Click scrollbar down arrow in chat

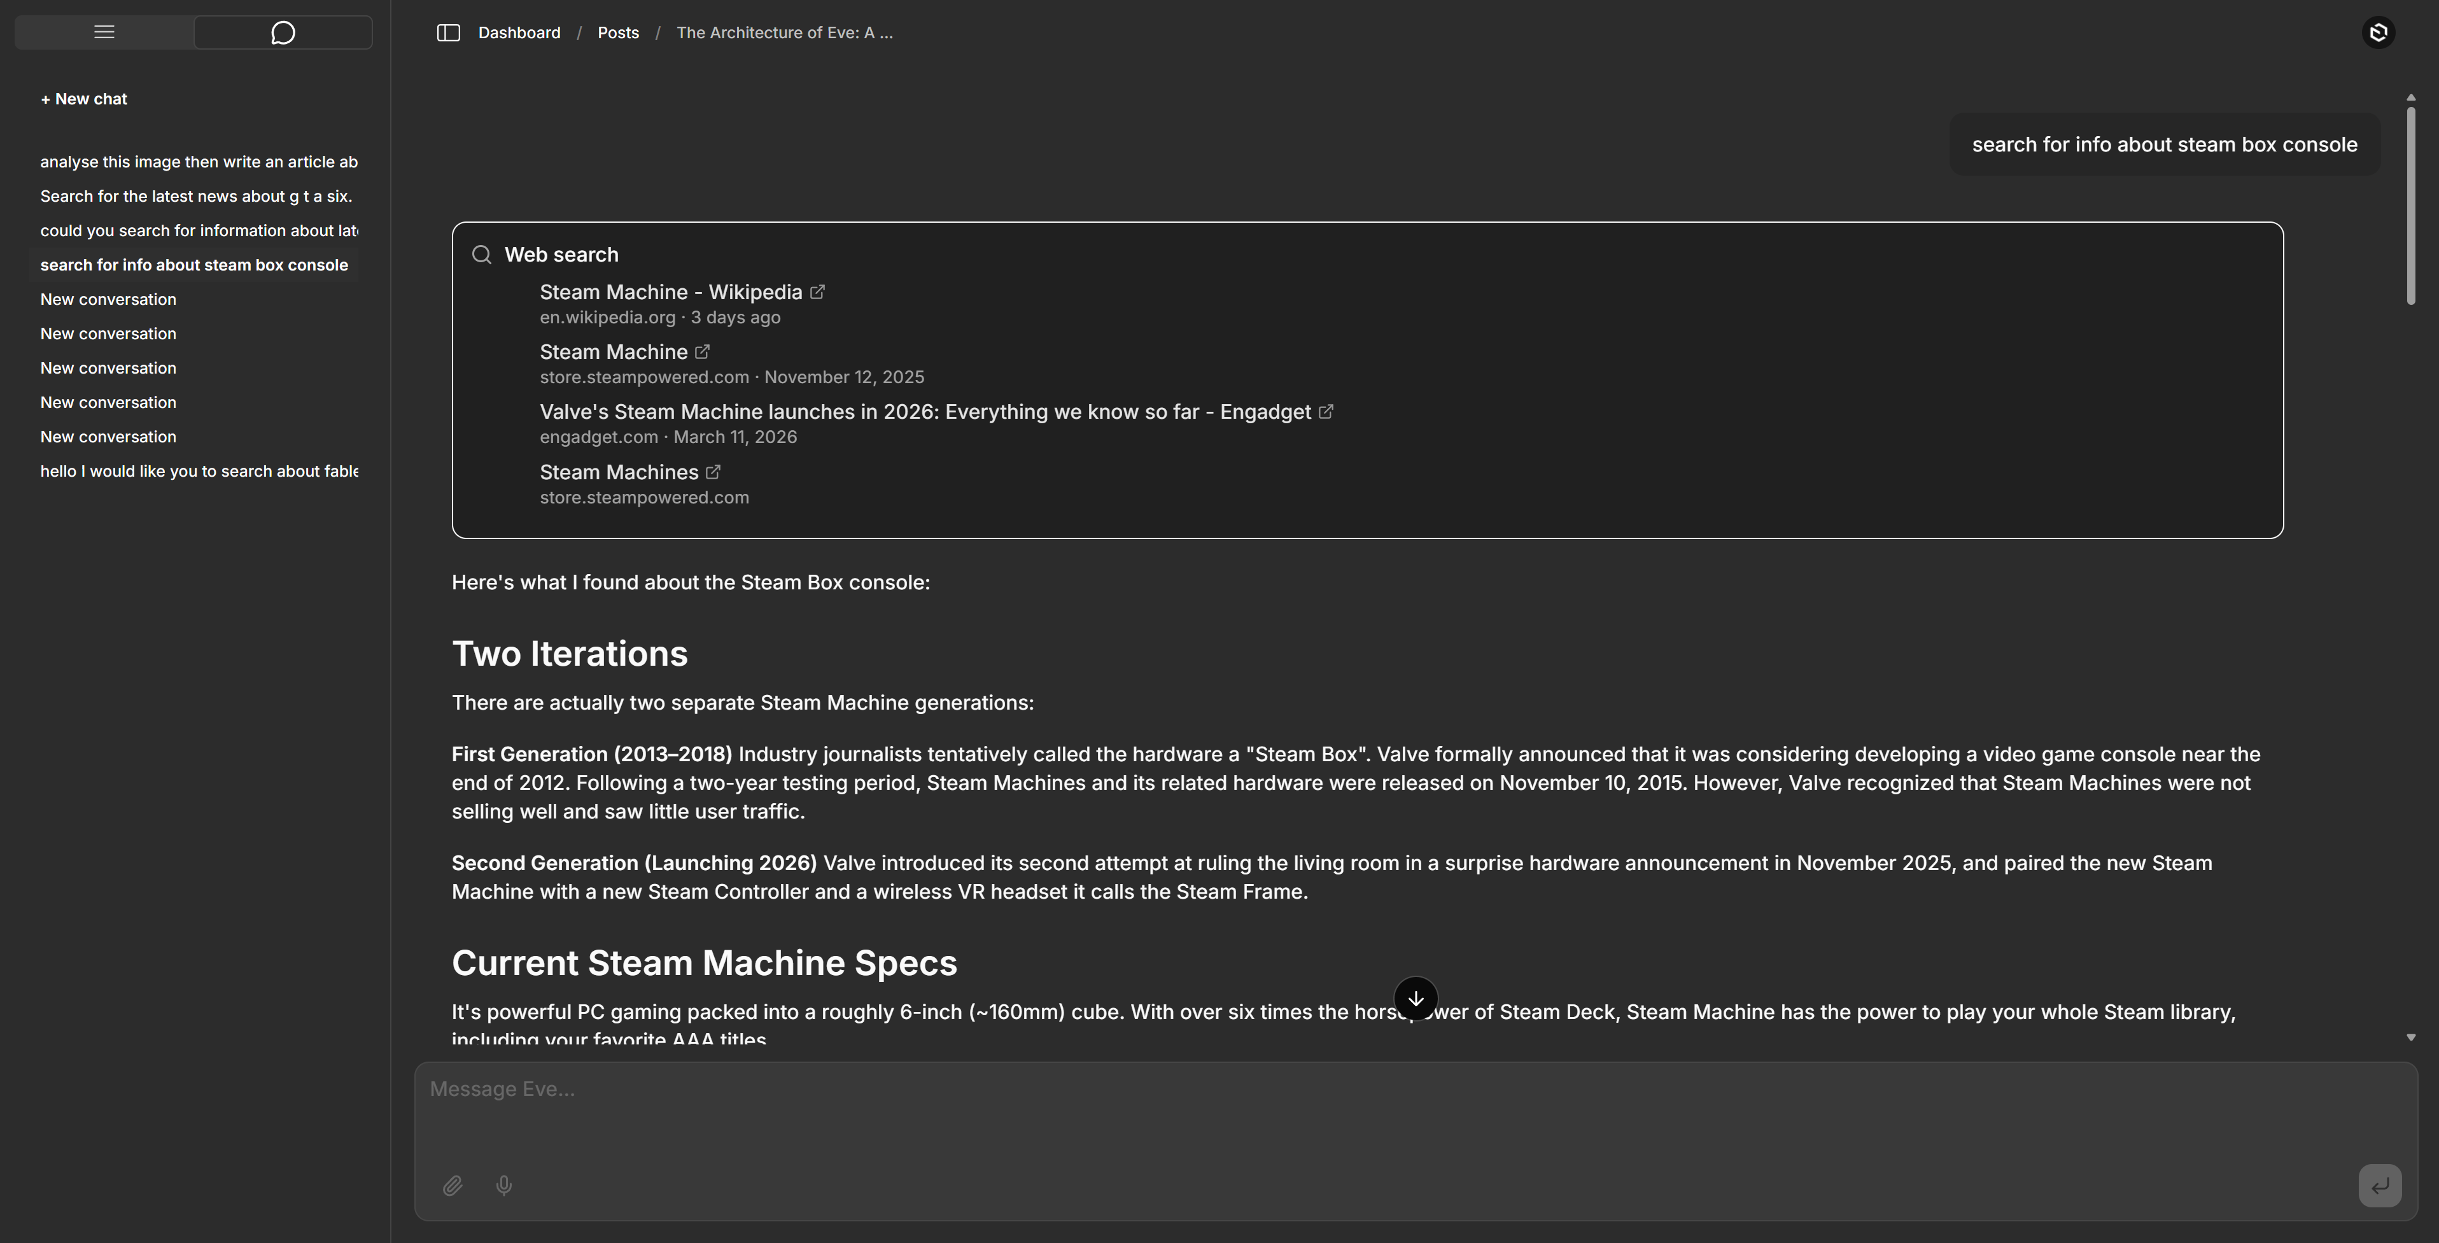pos(2410,1037)
